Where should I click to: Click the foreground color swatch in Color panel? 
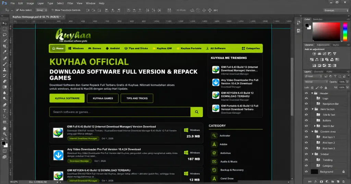[307, 25]
